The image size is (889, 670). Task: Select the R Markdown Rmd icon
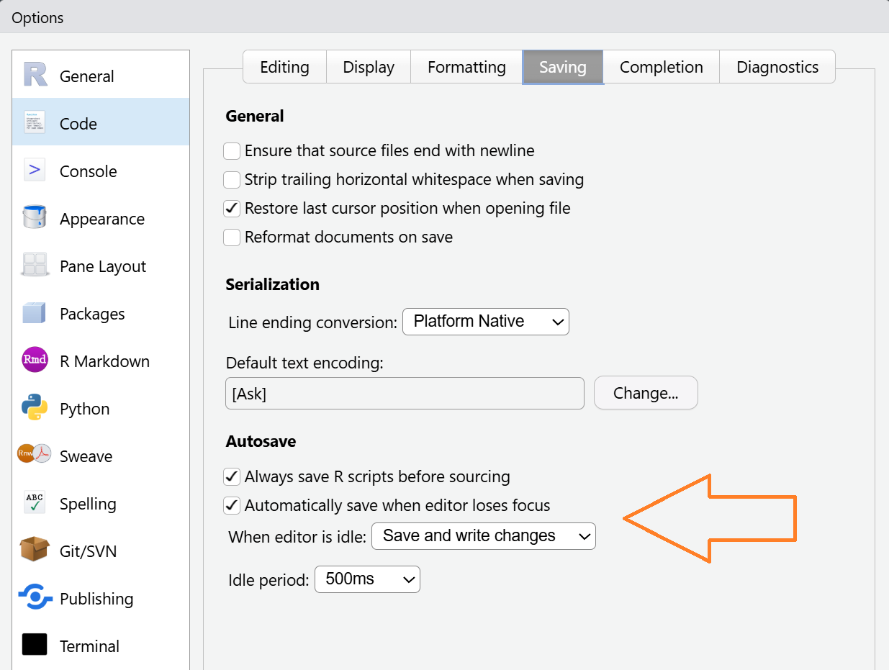[35, 361]
